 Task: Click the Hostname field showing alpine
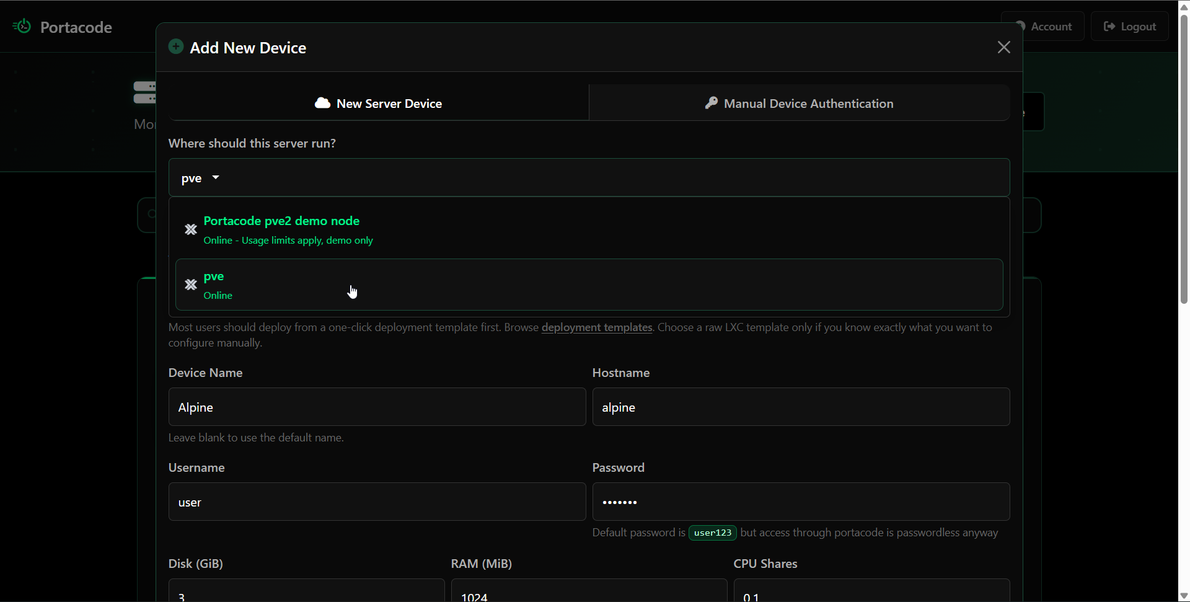pos(800,407)
